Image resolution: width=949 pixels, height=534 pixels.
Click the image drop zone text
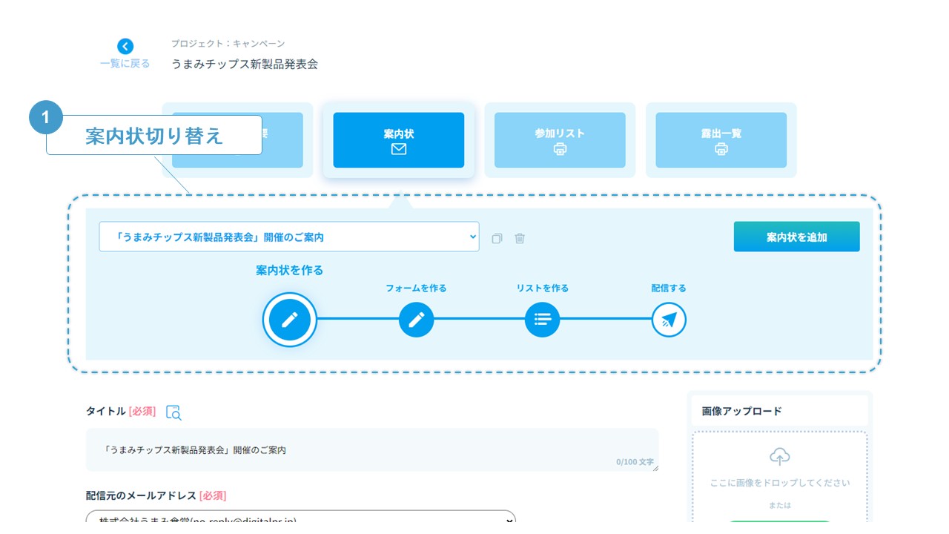[x=779, y=483]
